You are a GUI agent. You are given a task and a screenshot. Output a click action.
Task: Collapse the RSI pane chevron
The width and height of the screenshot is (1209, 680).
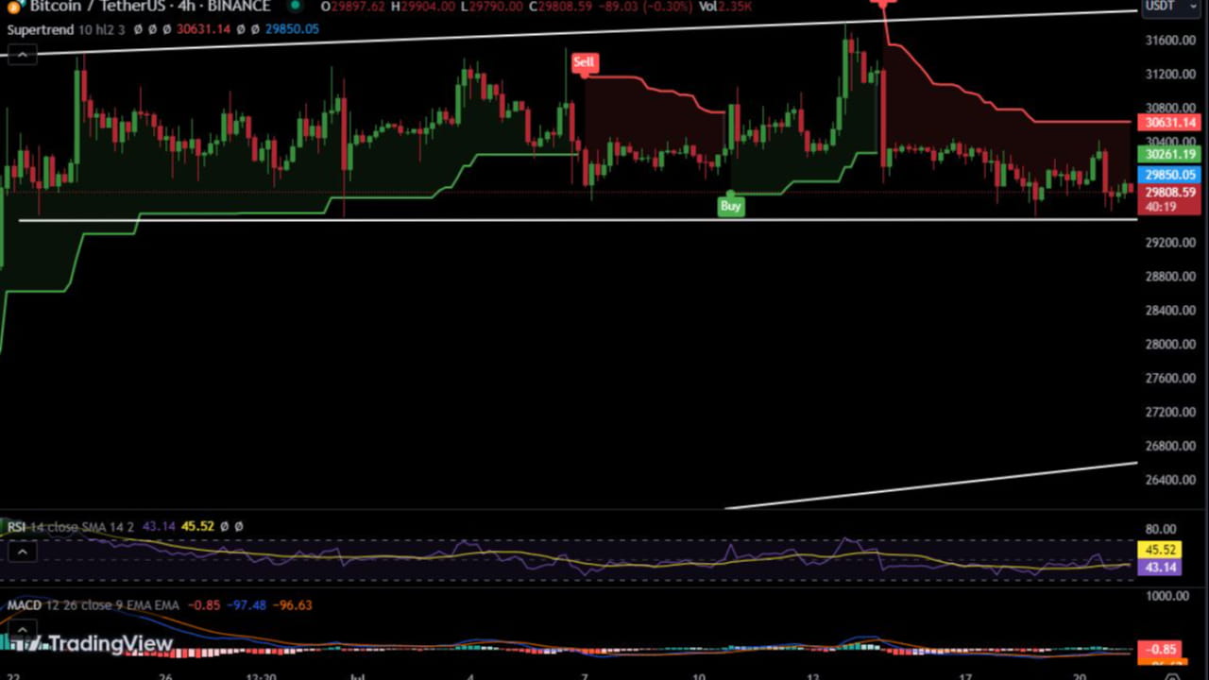tap(23, 551)
